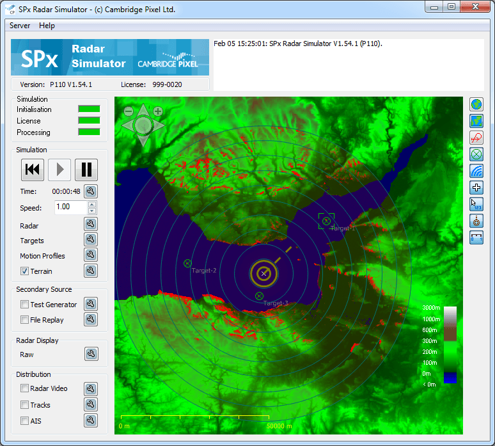This screenshot has width=495, height=446.
Task: Enable the File Replay checkbox
Action: (x=25, y=320)
